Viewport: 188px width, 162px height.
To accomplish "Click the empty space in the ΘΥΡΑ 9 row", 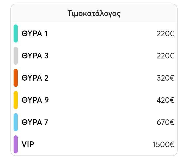I will [x=102, y=100].
